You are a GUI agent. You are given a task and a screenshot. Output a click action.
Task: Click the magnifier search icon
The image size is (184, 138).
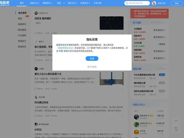pyautogui.click(x=127, y=3)
